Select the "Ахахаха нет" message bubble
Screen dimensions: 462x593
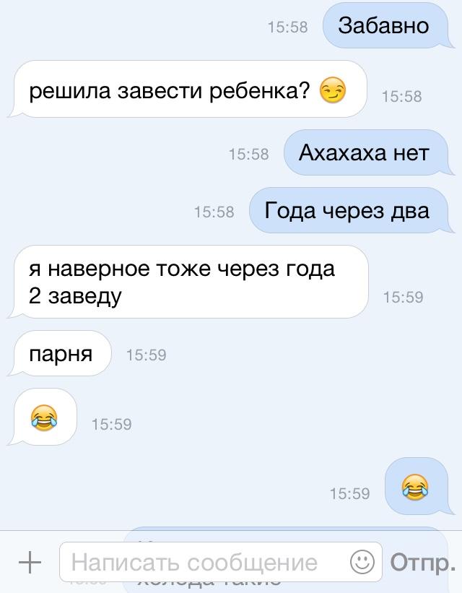tap(367, 153)
